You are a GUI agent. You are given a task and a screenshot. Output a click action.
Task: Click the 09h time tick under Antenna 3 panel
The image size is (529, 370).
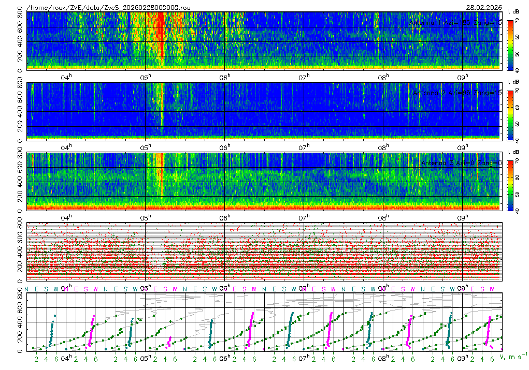tap(462, 217)
